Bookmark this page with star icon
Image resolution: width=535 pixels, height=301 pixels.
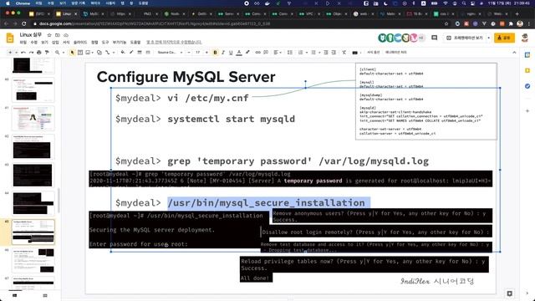446,24
